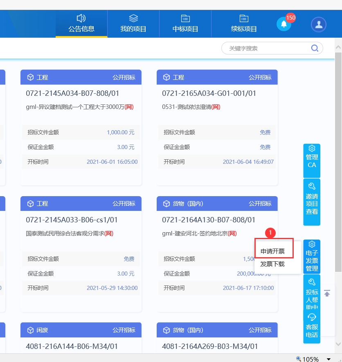The height and width of the screenshot is (362, 342).
Task: Select 申请开票 from popup menu
Action: pyautogui.click(x=273, y=251)
